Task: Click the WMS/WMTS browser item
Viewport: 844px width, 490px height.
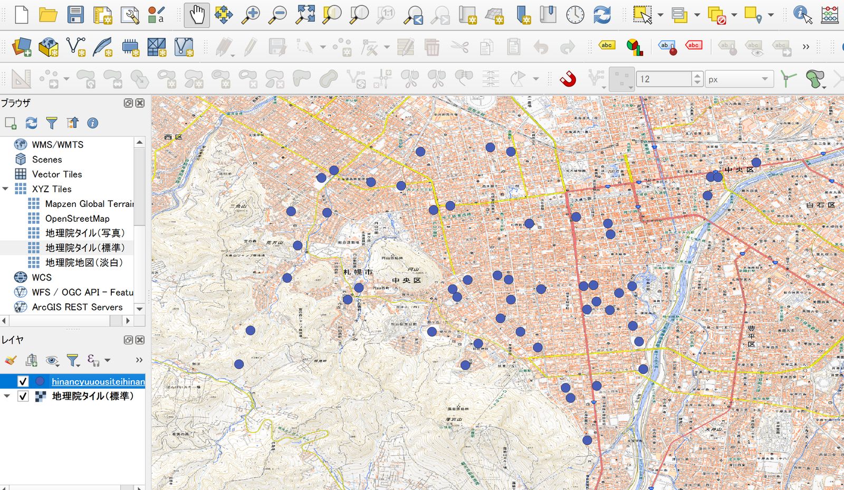Action: (x=57, y=145)
